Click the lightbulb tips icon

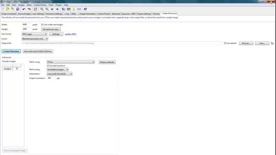[74, 9]
